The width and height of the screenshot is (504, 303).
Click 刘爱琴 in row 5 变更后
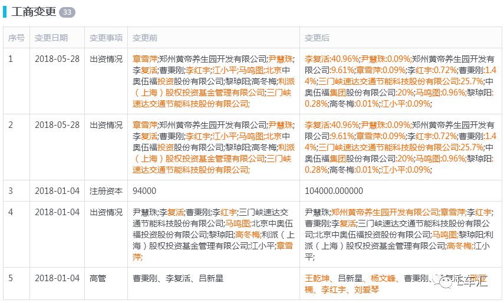(367, 289)
